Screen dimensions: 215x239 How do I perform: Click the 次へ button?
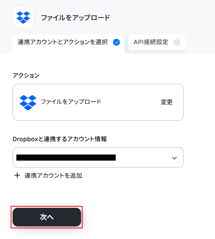pos(47,217)
